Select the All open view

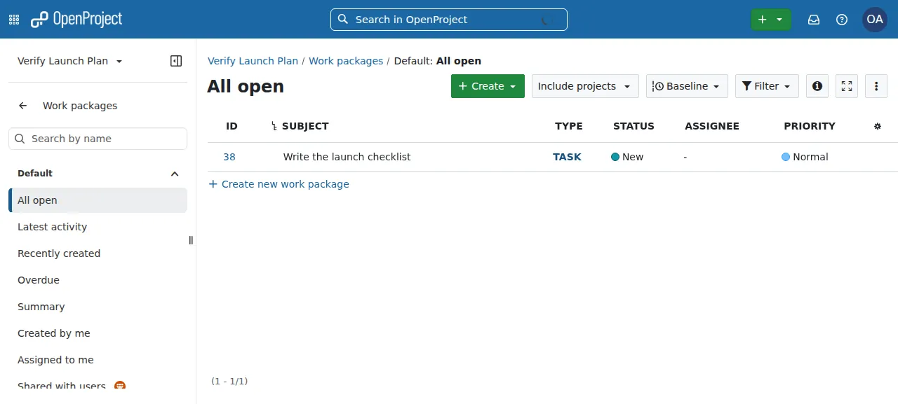98,200
